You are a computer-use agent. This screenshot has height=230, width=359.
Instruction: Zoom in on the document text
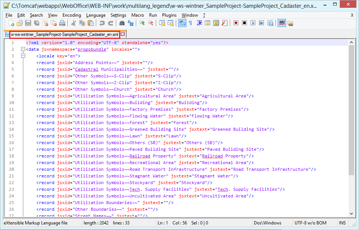(x=141, y=23)
